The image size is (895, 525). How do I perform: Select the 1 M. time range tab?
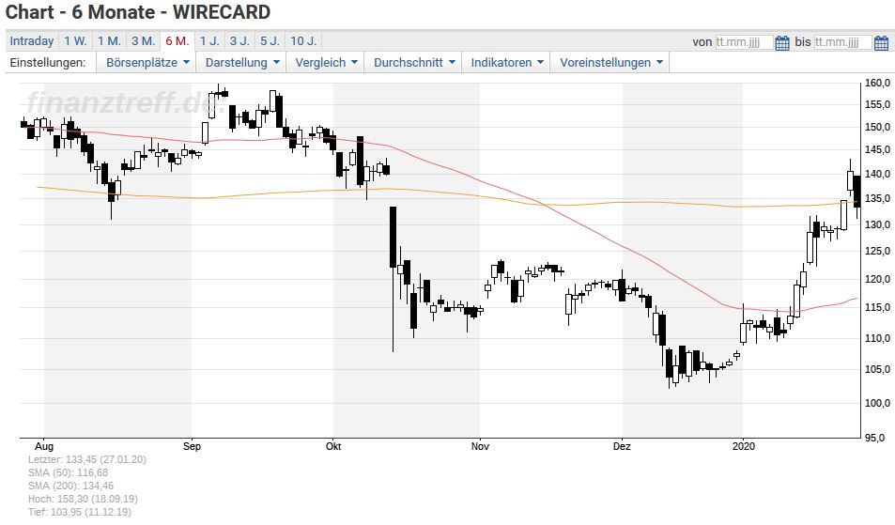108,41
